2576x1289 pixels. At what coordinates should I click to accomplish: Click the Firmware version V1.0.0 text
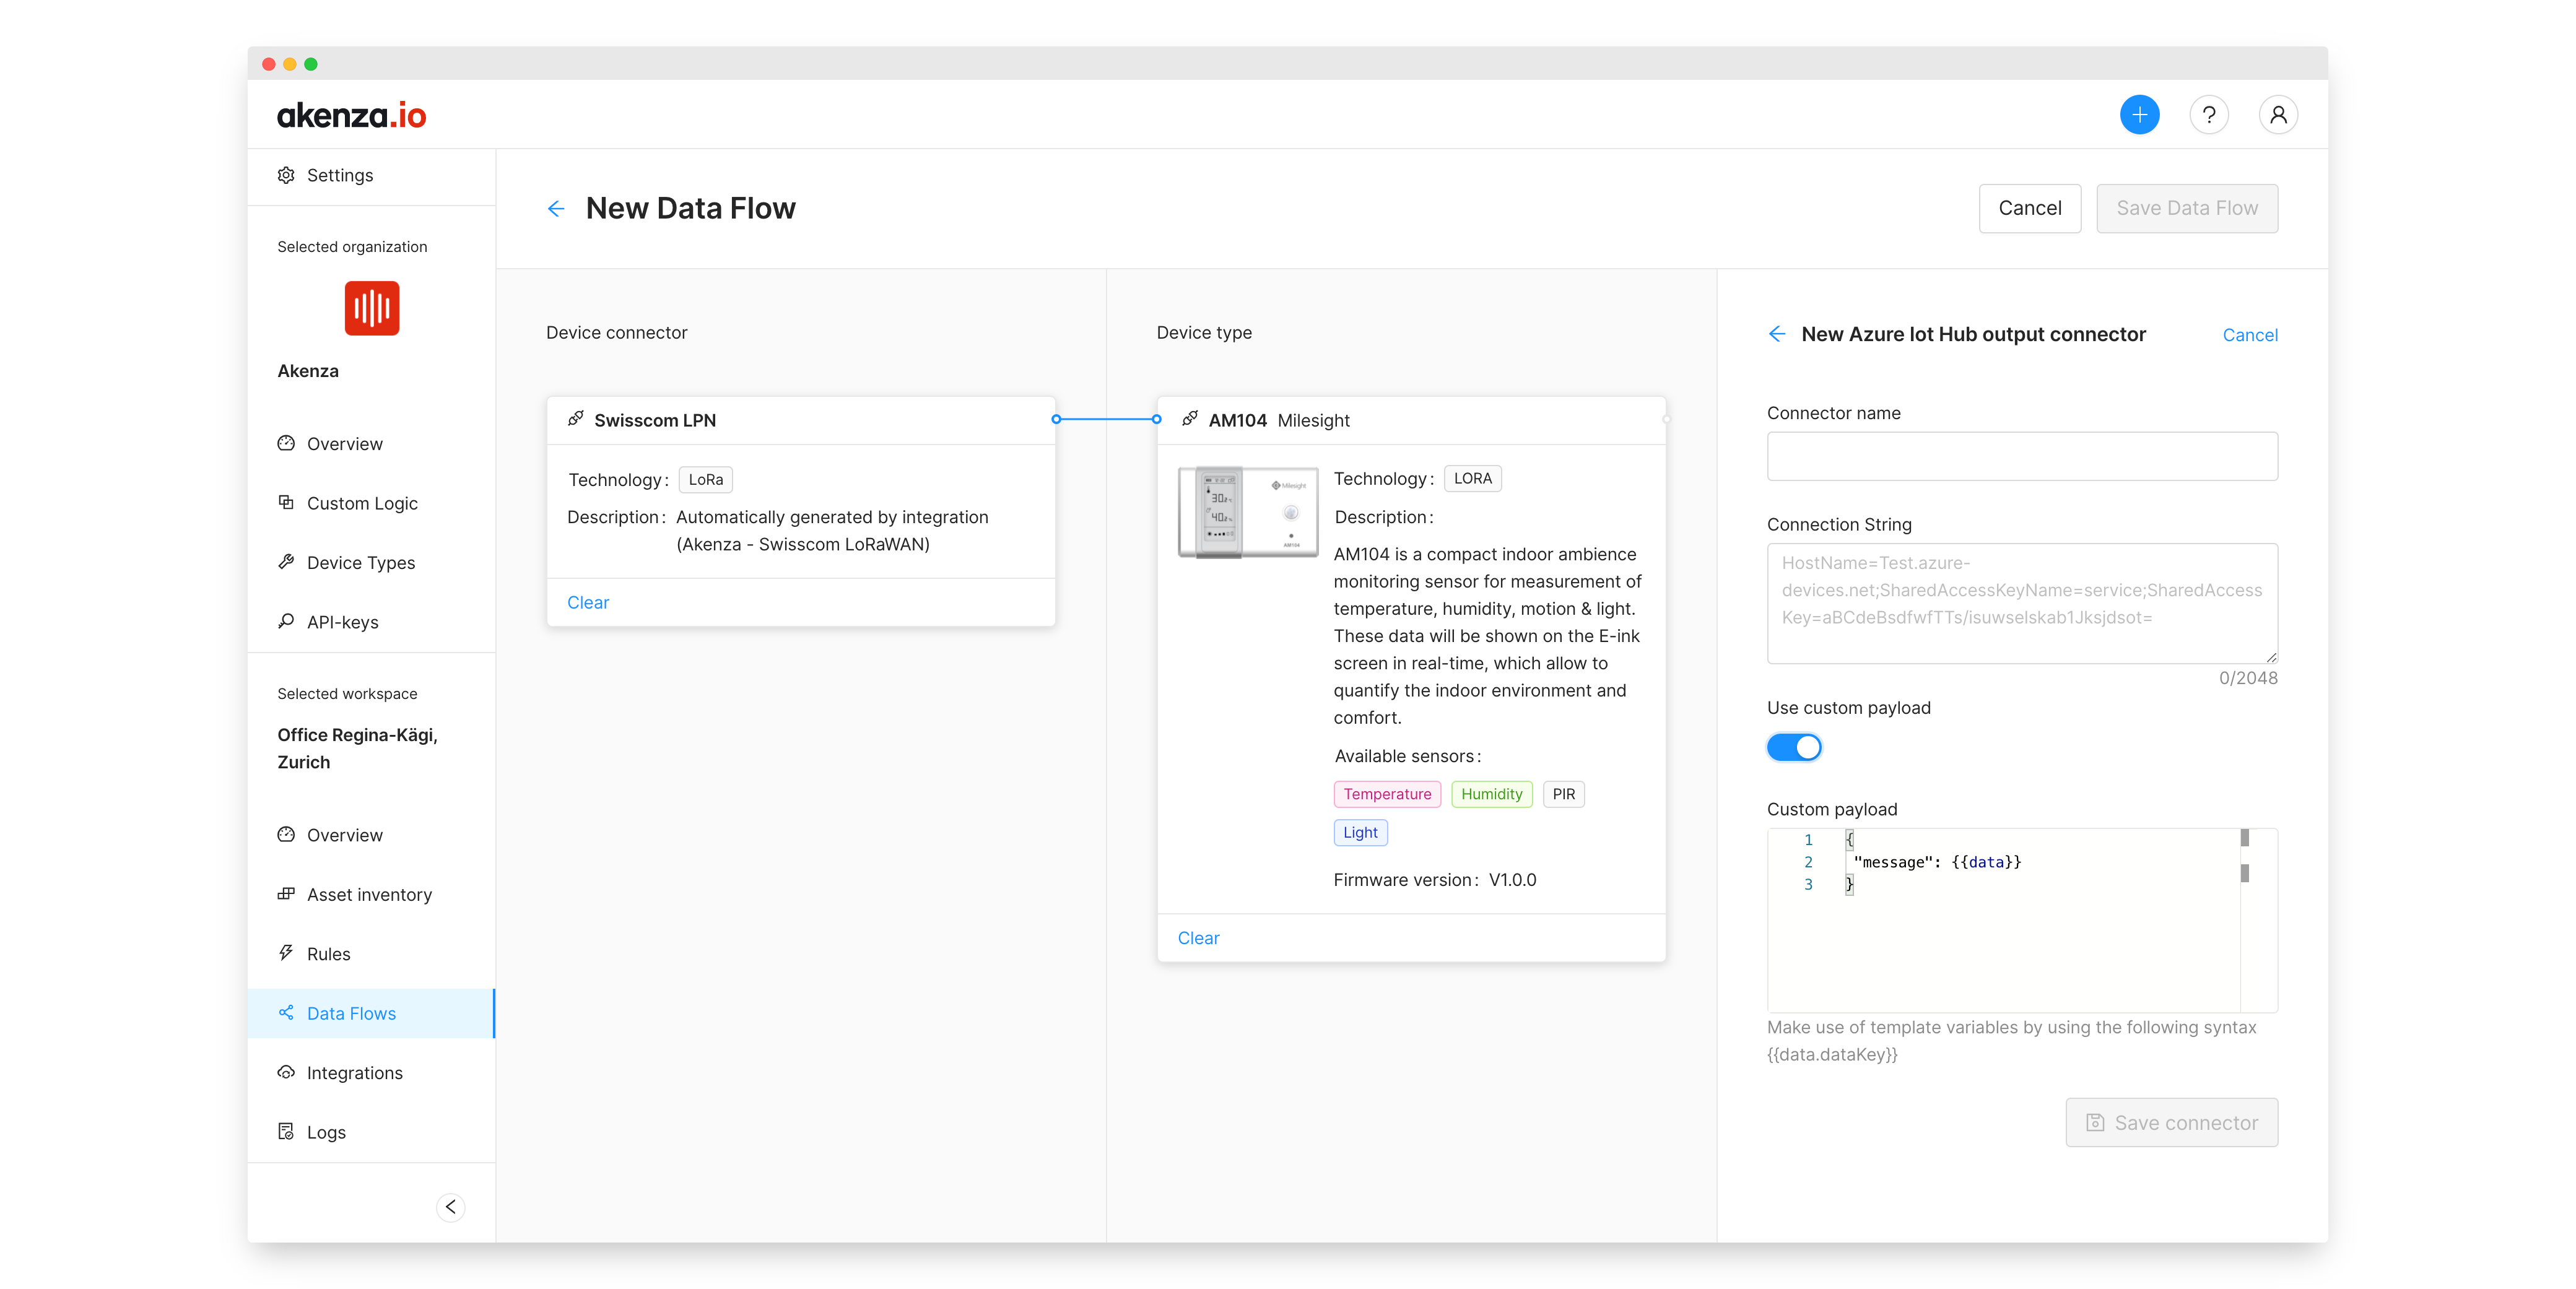tap(1434, 880)
